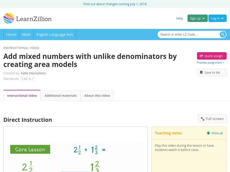Click the search magnifier icon

pyautogui.click(x=222, y=34)
